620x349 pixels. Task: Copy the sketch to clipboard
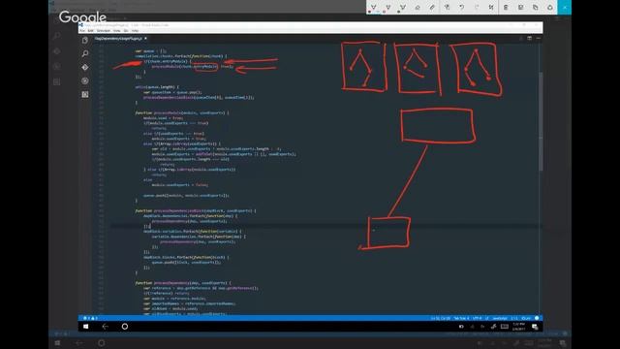coord(535,8)
